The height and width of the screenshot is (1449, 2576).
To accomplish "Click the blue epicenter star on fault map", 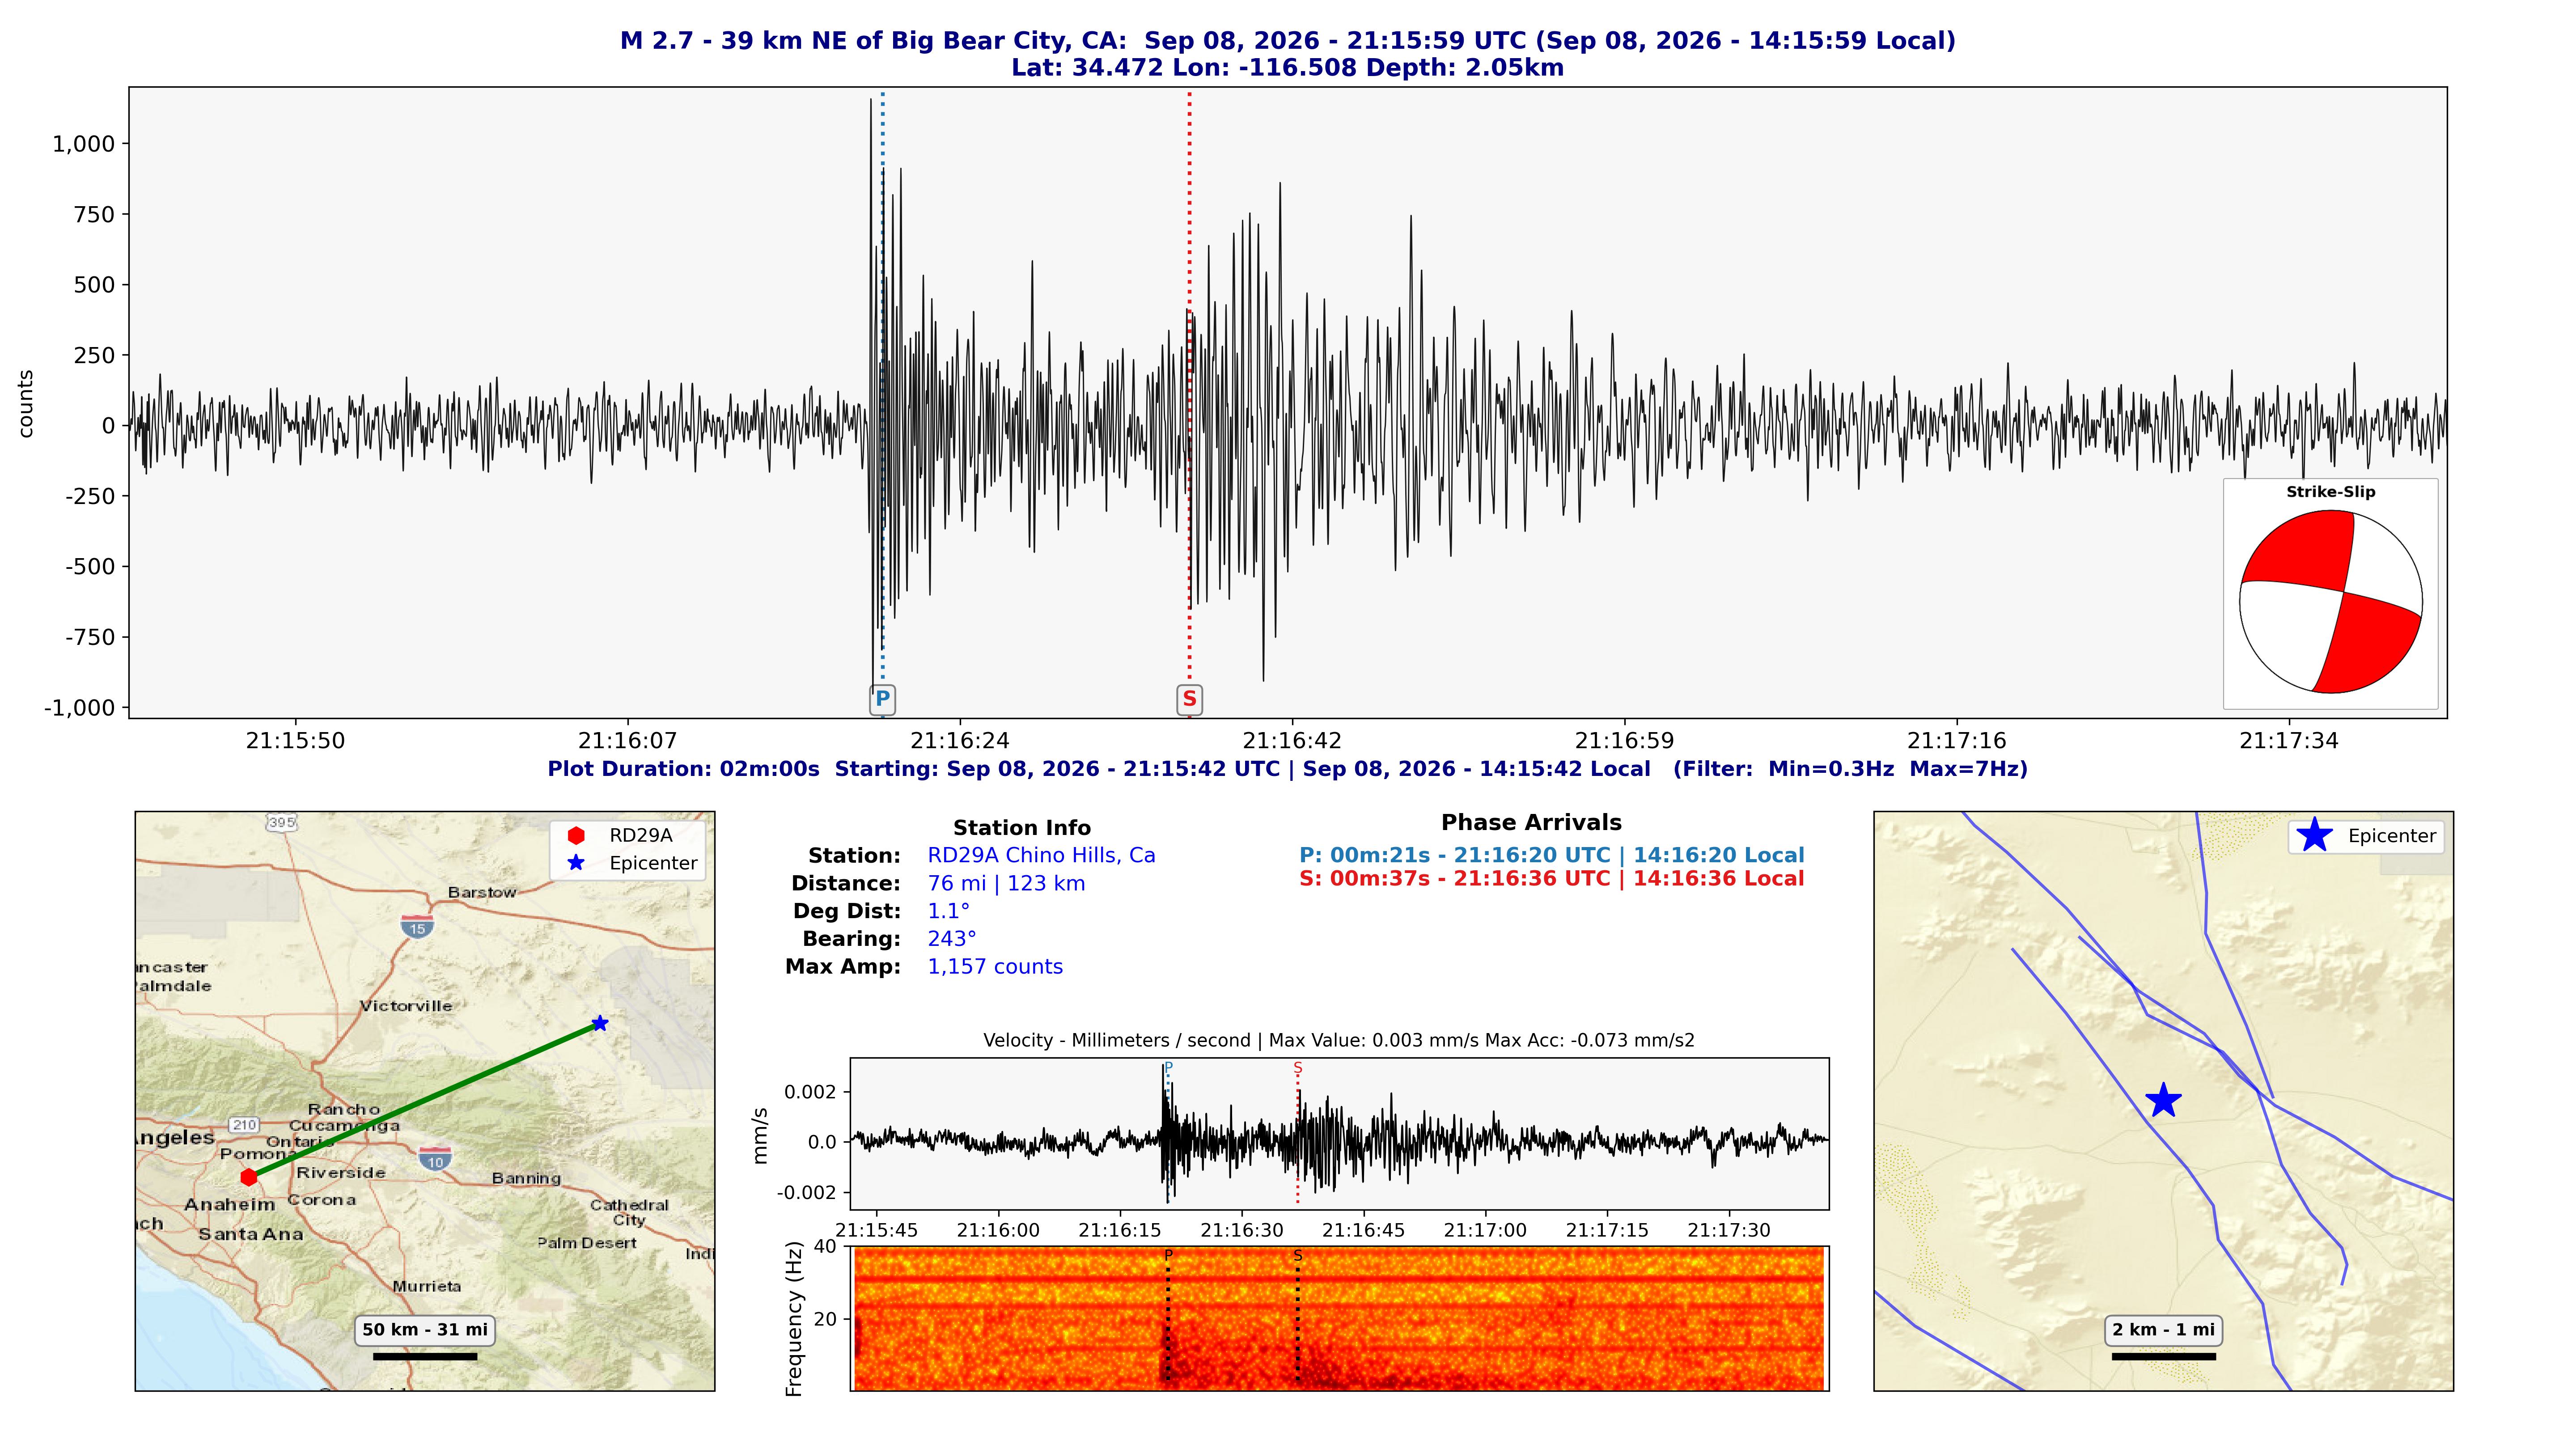I will (2163, 1100).
